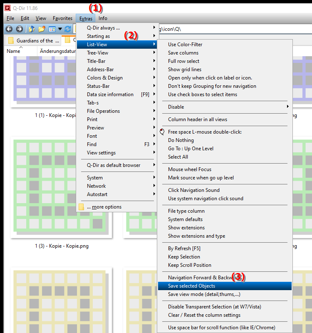The width and height of the screenshot is (312, 333).
Task: Expand the Disable submenu
Action: point(225,107)
